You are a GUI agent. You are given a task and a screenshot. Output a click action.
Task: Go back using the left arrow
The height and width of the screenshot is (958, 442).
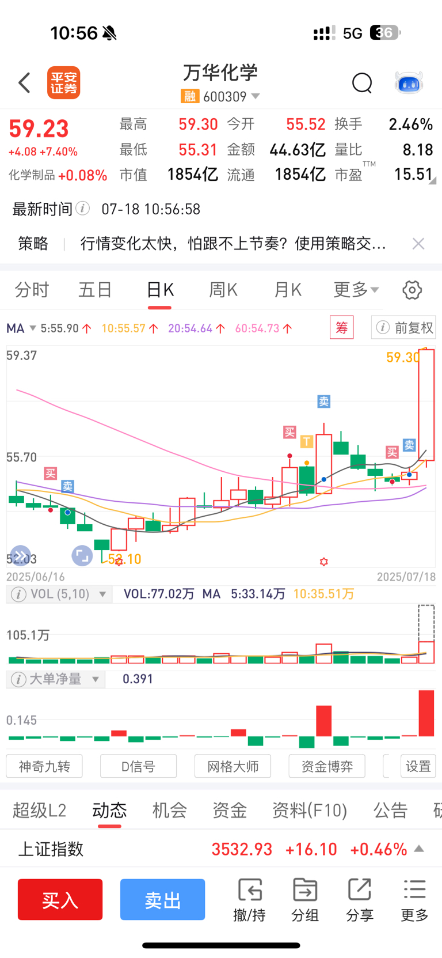pyautogui.click(x=24, y=83)
